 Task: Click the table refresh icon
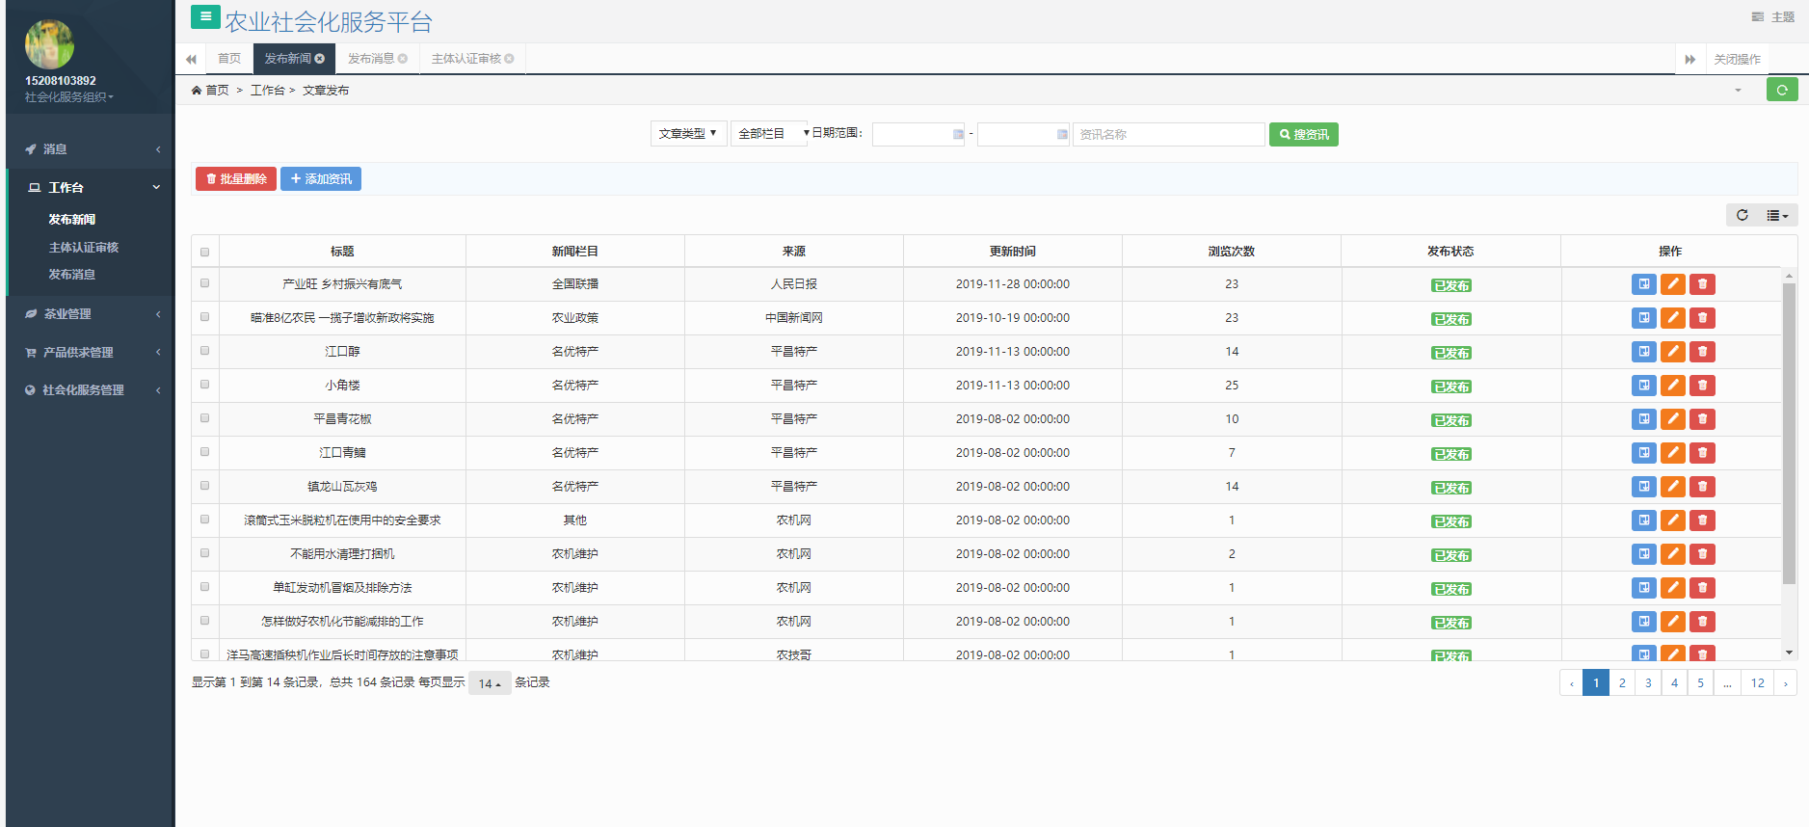1742,215
